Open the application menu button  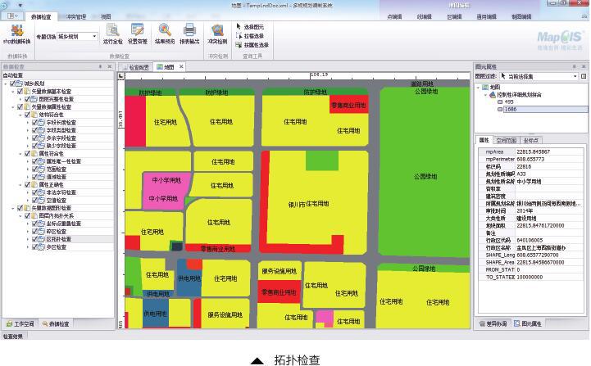11,16
